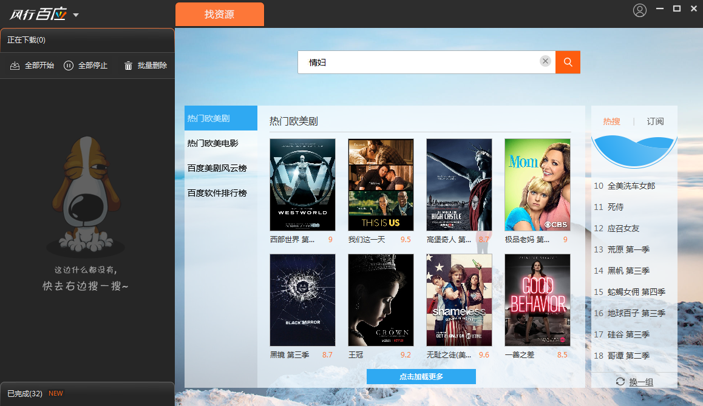Click the 西部世界 title text

pyautogui.click(x=293, y=240)
